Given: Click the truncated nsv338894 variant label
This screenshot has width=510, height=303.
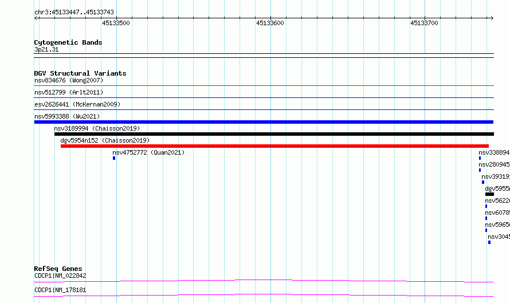Looking at the screenshot, I should point(494,152).
